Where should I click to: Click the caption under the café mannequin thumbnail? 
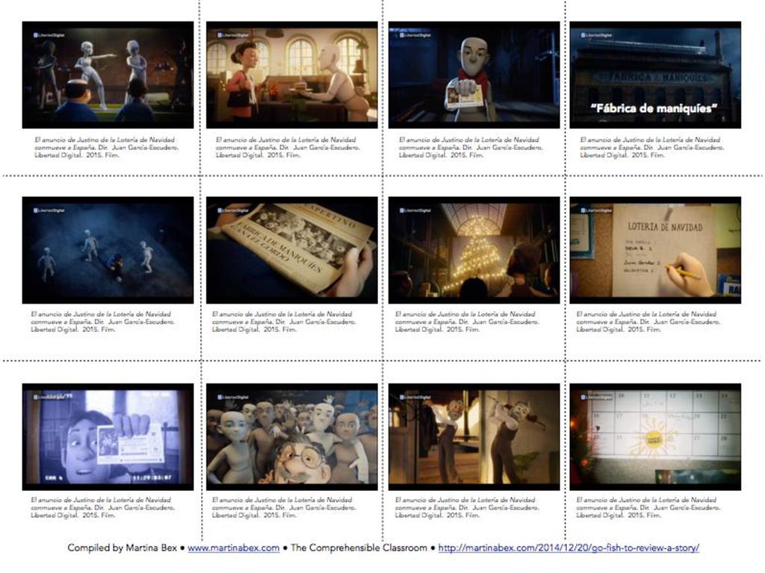point(288,147)
